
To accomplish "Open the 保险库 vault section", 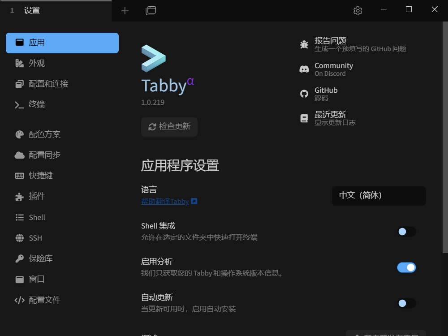I will pyautogui.click(x=62, y=258).
